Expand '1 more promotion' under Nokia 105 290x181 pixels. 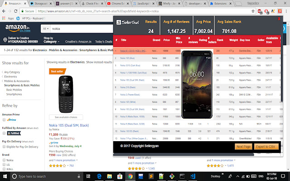(63, 160)
